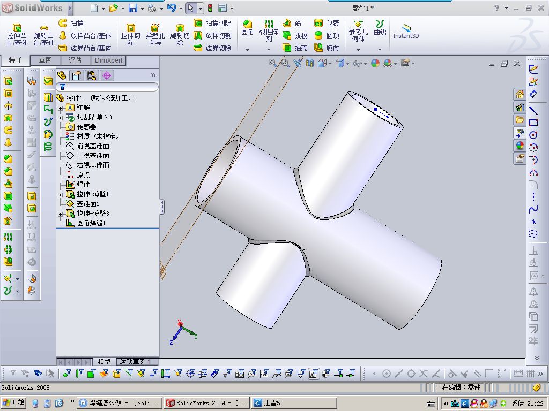Switch to 焊缝怎么做 browser taskbar window

(x=120, y=403)
